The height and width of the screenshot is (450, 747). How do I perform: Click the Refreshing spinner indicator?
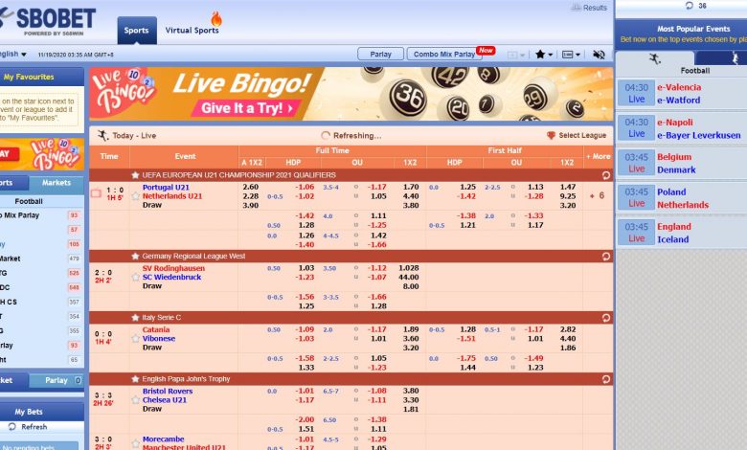(326, 136)
